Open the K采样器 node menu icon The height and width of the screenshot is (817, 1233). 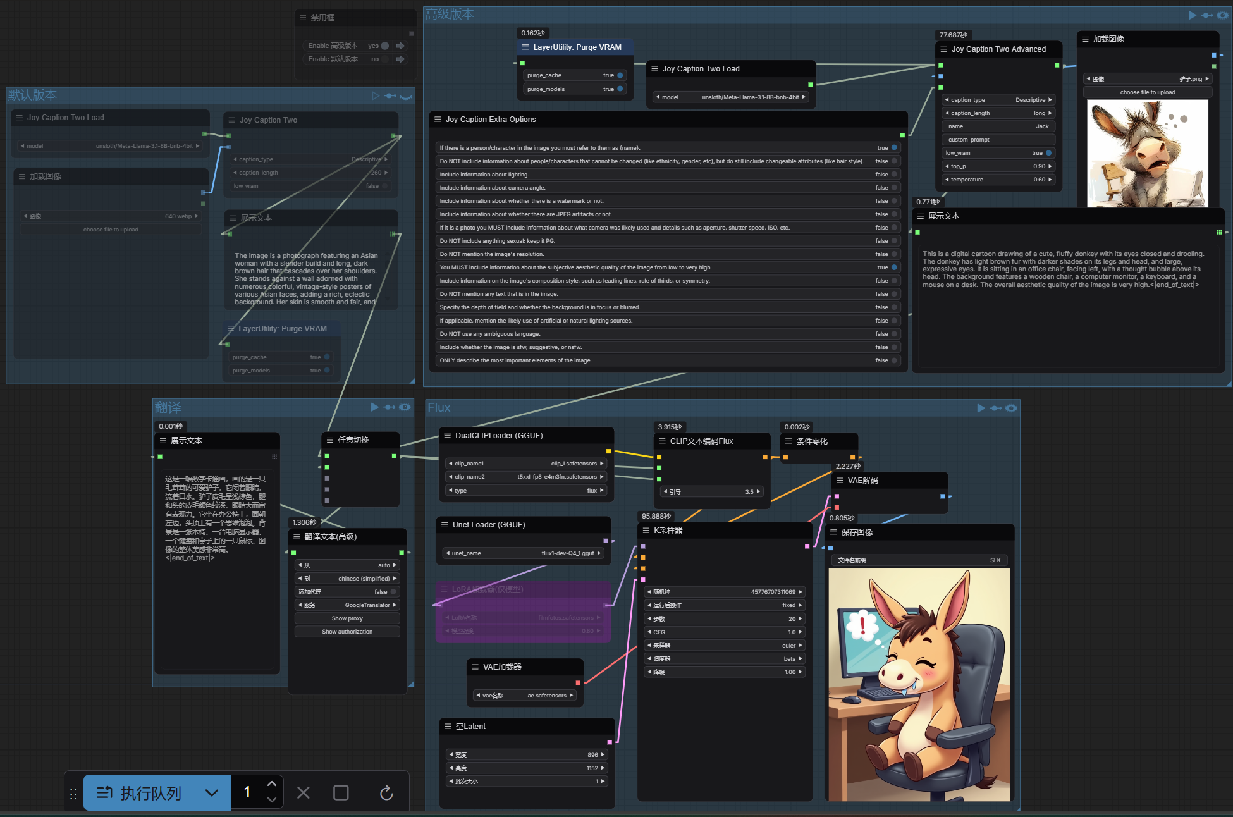(x=646, y=531)
